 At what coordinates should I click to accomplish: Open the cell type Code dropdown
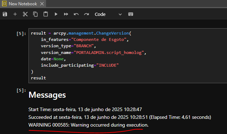(x=108, y=14)
